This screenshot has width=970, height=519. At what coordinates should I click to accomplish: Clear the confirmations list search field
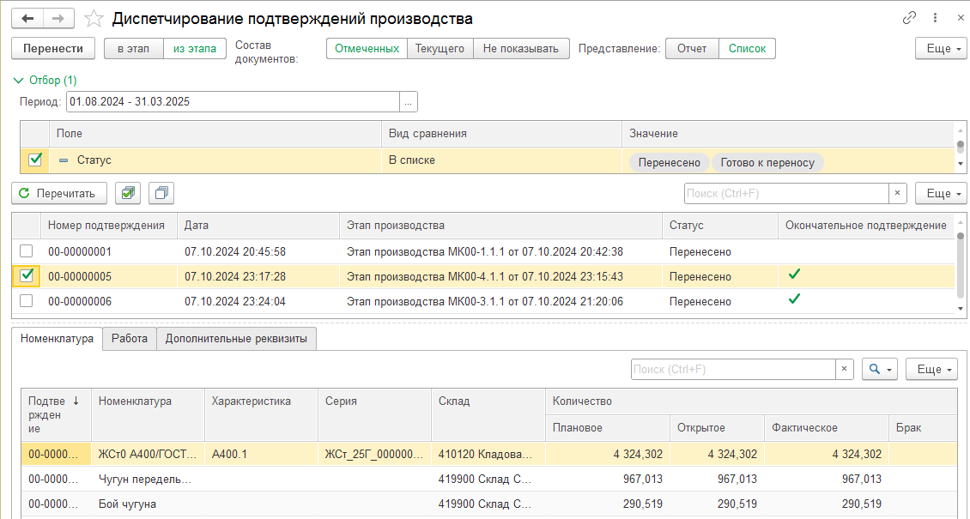coord(898,193)
